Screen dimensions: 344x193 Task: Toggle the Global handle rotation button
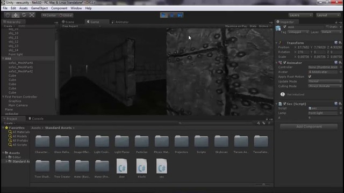(66, 16)
